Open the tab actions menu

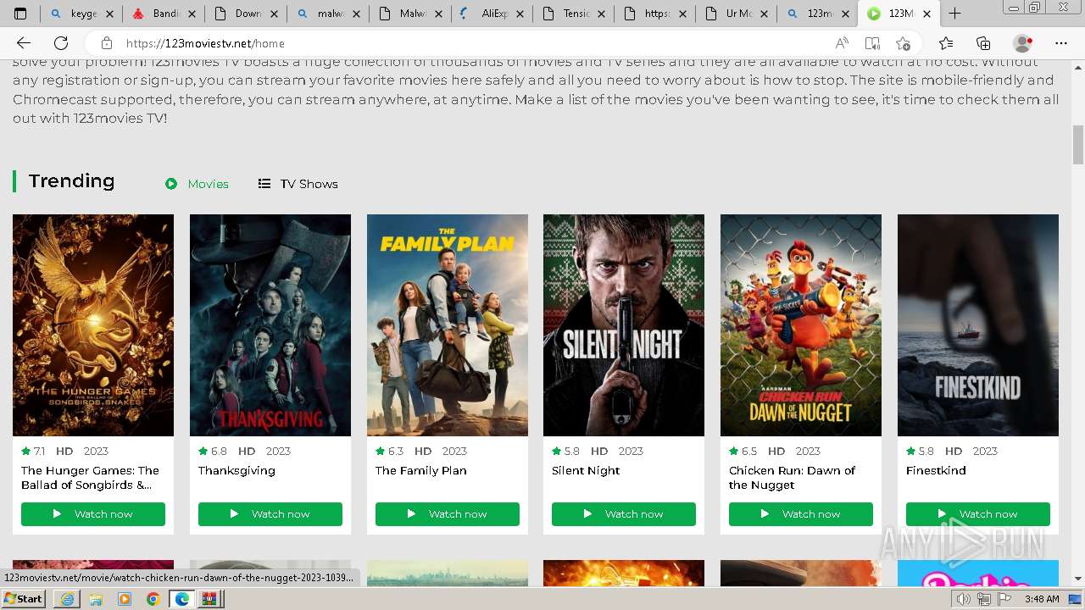(x=20, y=14)
